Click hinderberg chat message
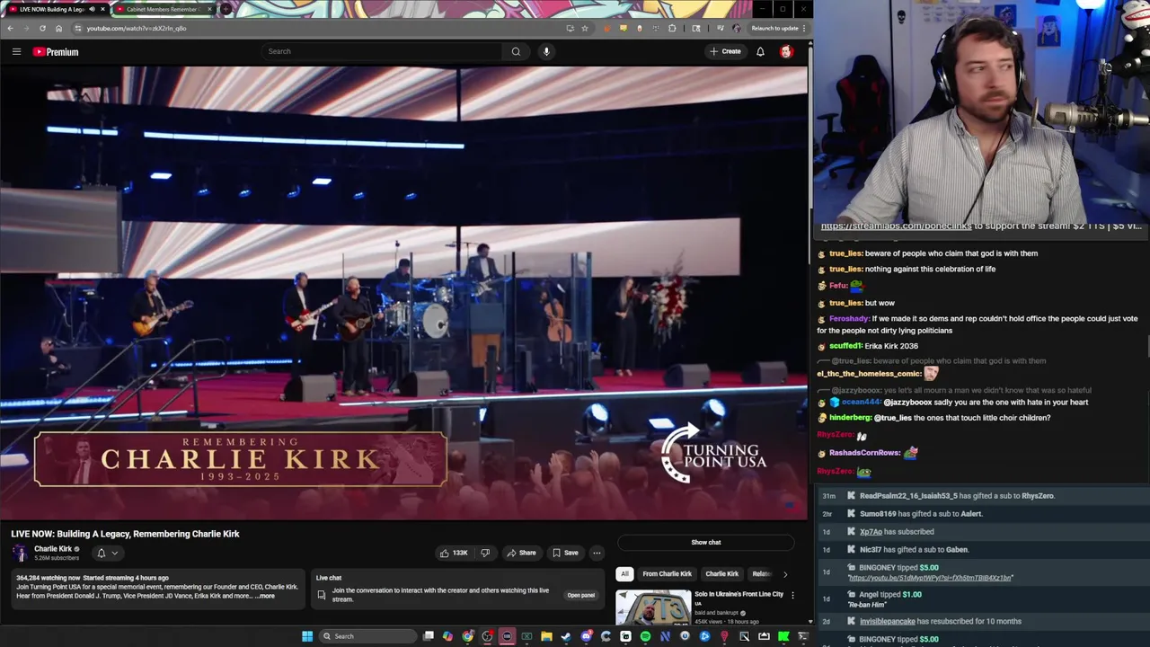The image size is (1150, 647). pos(934,418)
